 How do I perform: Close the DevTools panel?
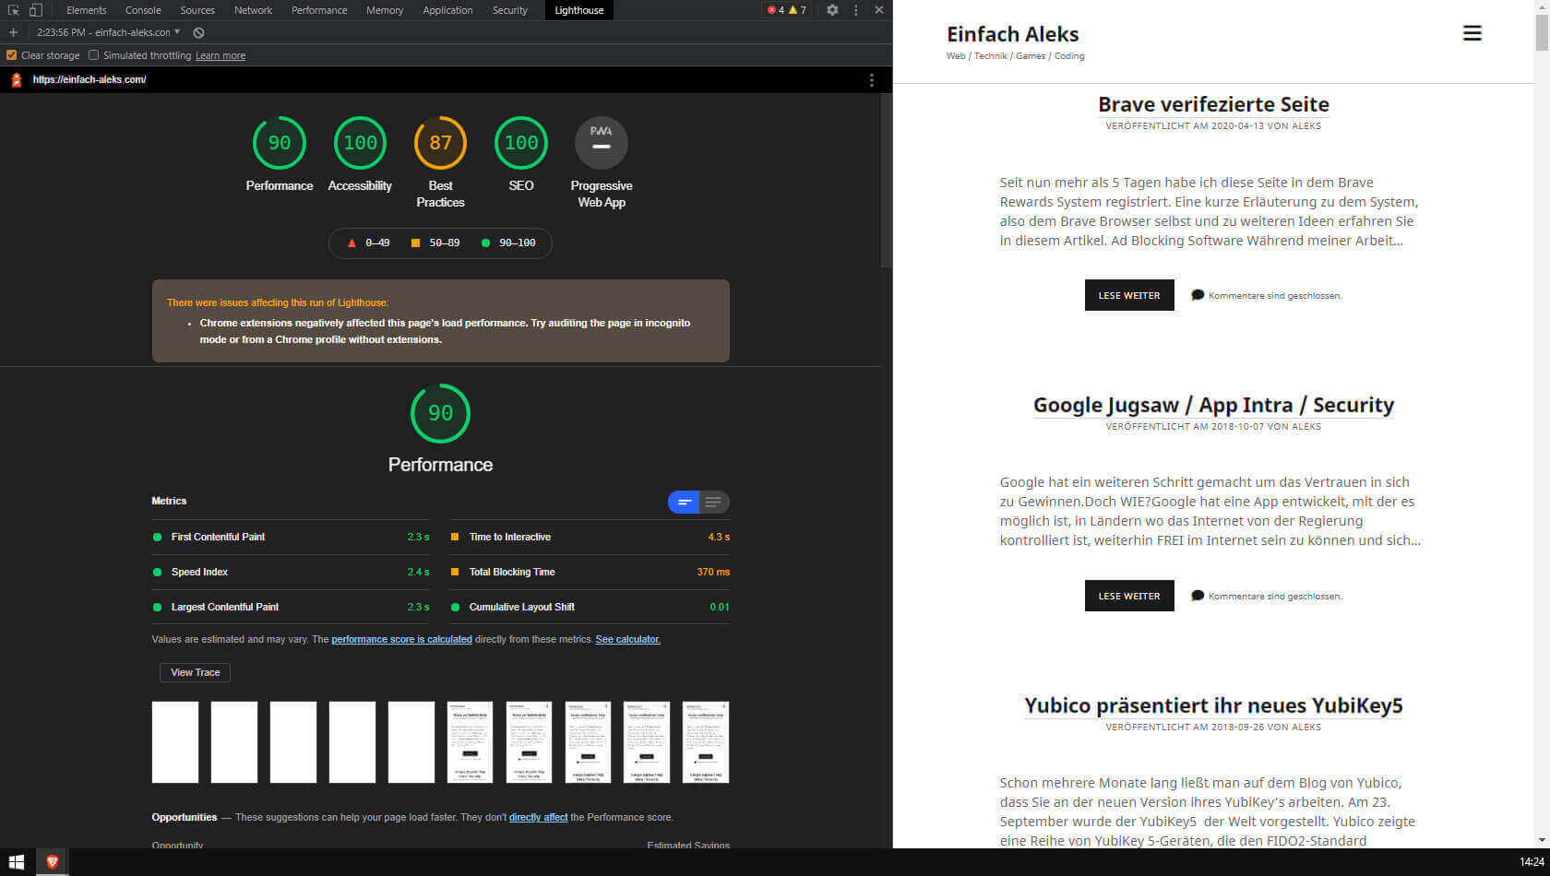[x=879, y=10]
